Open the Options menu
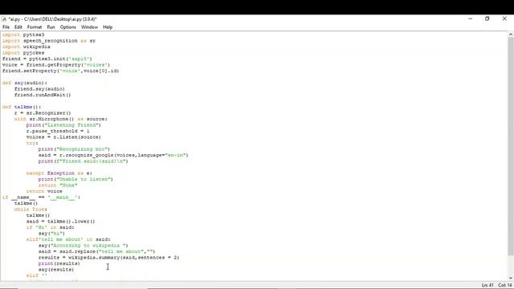 [x=67, y=27]
